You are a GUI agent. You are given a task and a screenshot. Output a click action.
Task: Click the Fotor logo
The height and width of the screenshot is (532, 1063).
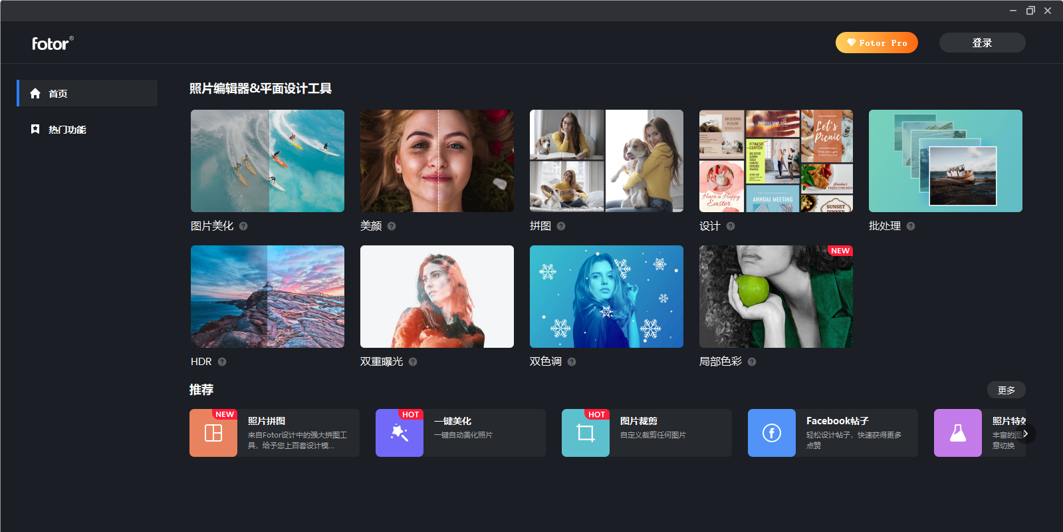click(53, 43)
